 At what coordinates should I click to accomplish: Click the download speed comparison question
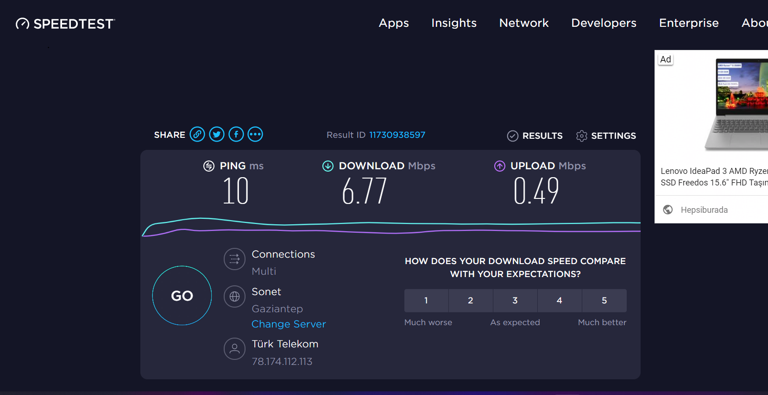pos(515,267)
